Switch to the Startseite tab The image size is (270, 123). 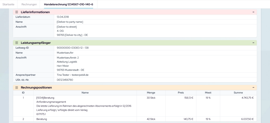tap(9, 4)
